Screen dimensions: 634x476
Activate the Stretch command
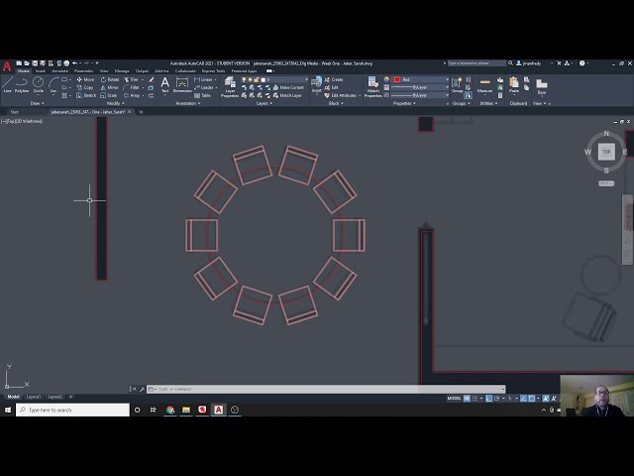point(86,95)
